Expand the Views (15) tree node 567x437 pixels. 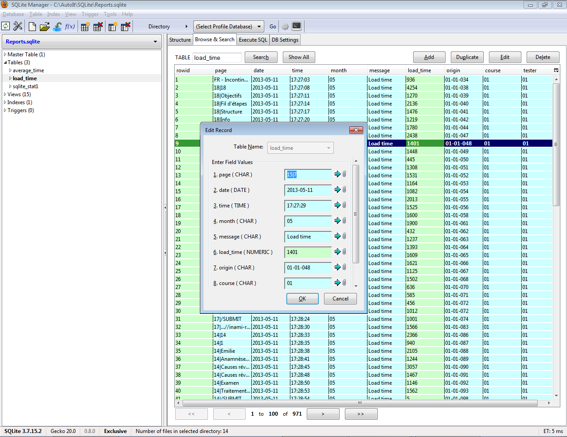(5, 94)
